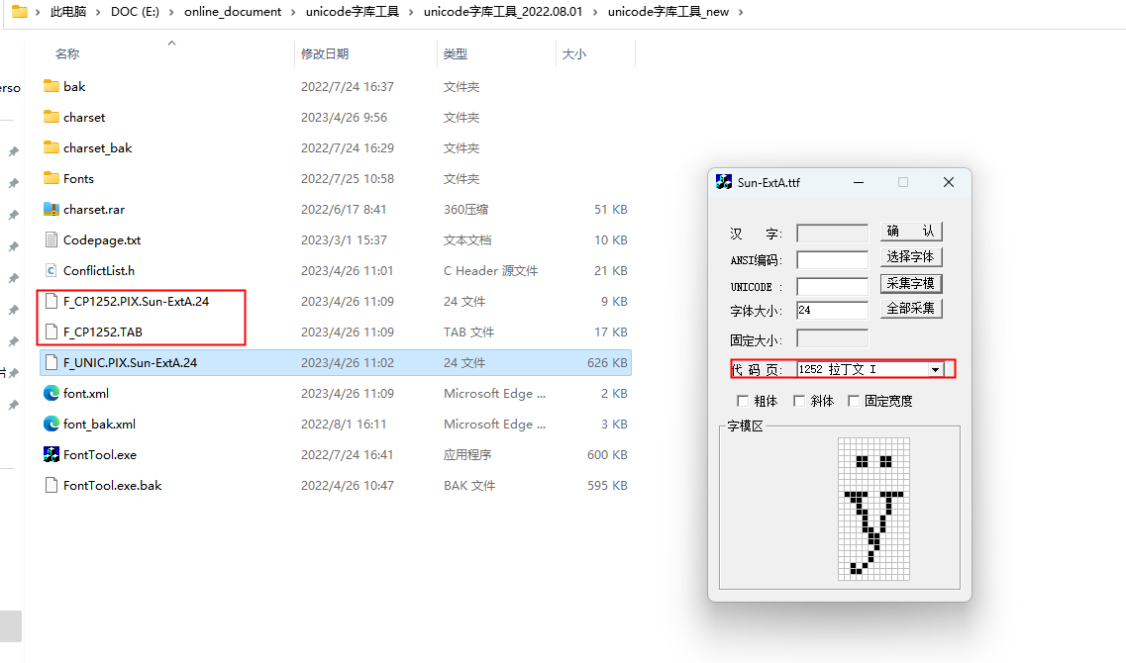Click the Sun-ExtA.ttf window title icon
Image resolution: width=1126 pixels, height=663 pixels.
click(724, 182)
